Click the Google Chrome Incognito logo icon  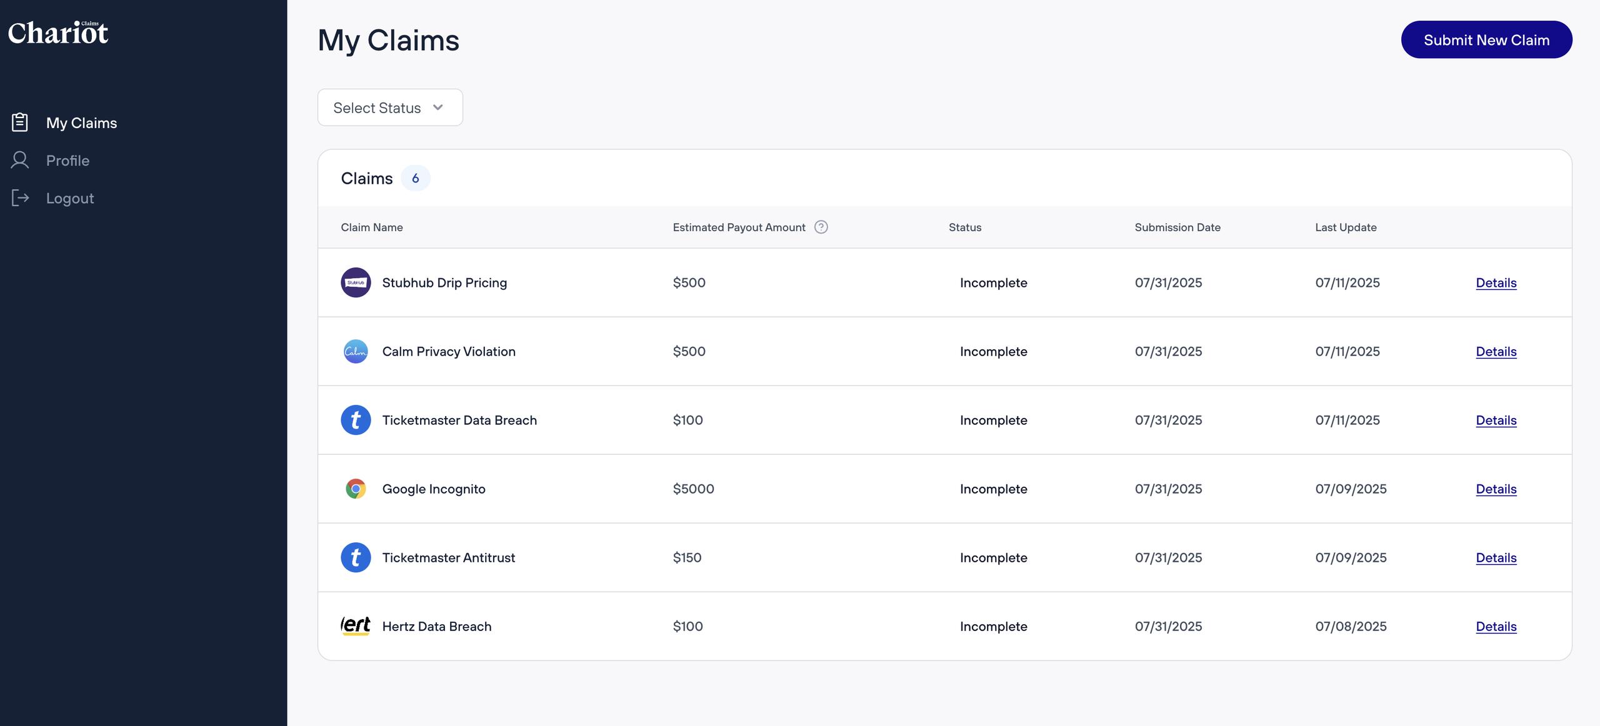[356, 489]
